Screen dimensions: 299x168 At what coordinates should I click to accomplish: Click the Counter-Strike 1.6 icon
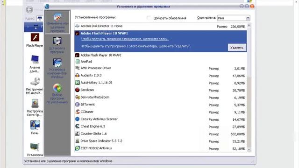click(x=77, y=134)
